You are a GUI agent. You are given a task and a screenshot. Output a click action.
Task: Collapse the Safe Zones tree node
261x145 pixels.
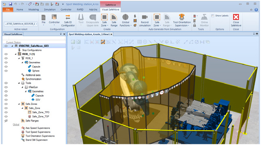click(19, 104)
